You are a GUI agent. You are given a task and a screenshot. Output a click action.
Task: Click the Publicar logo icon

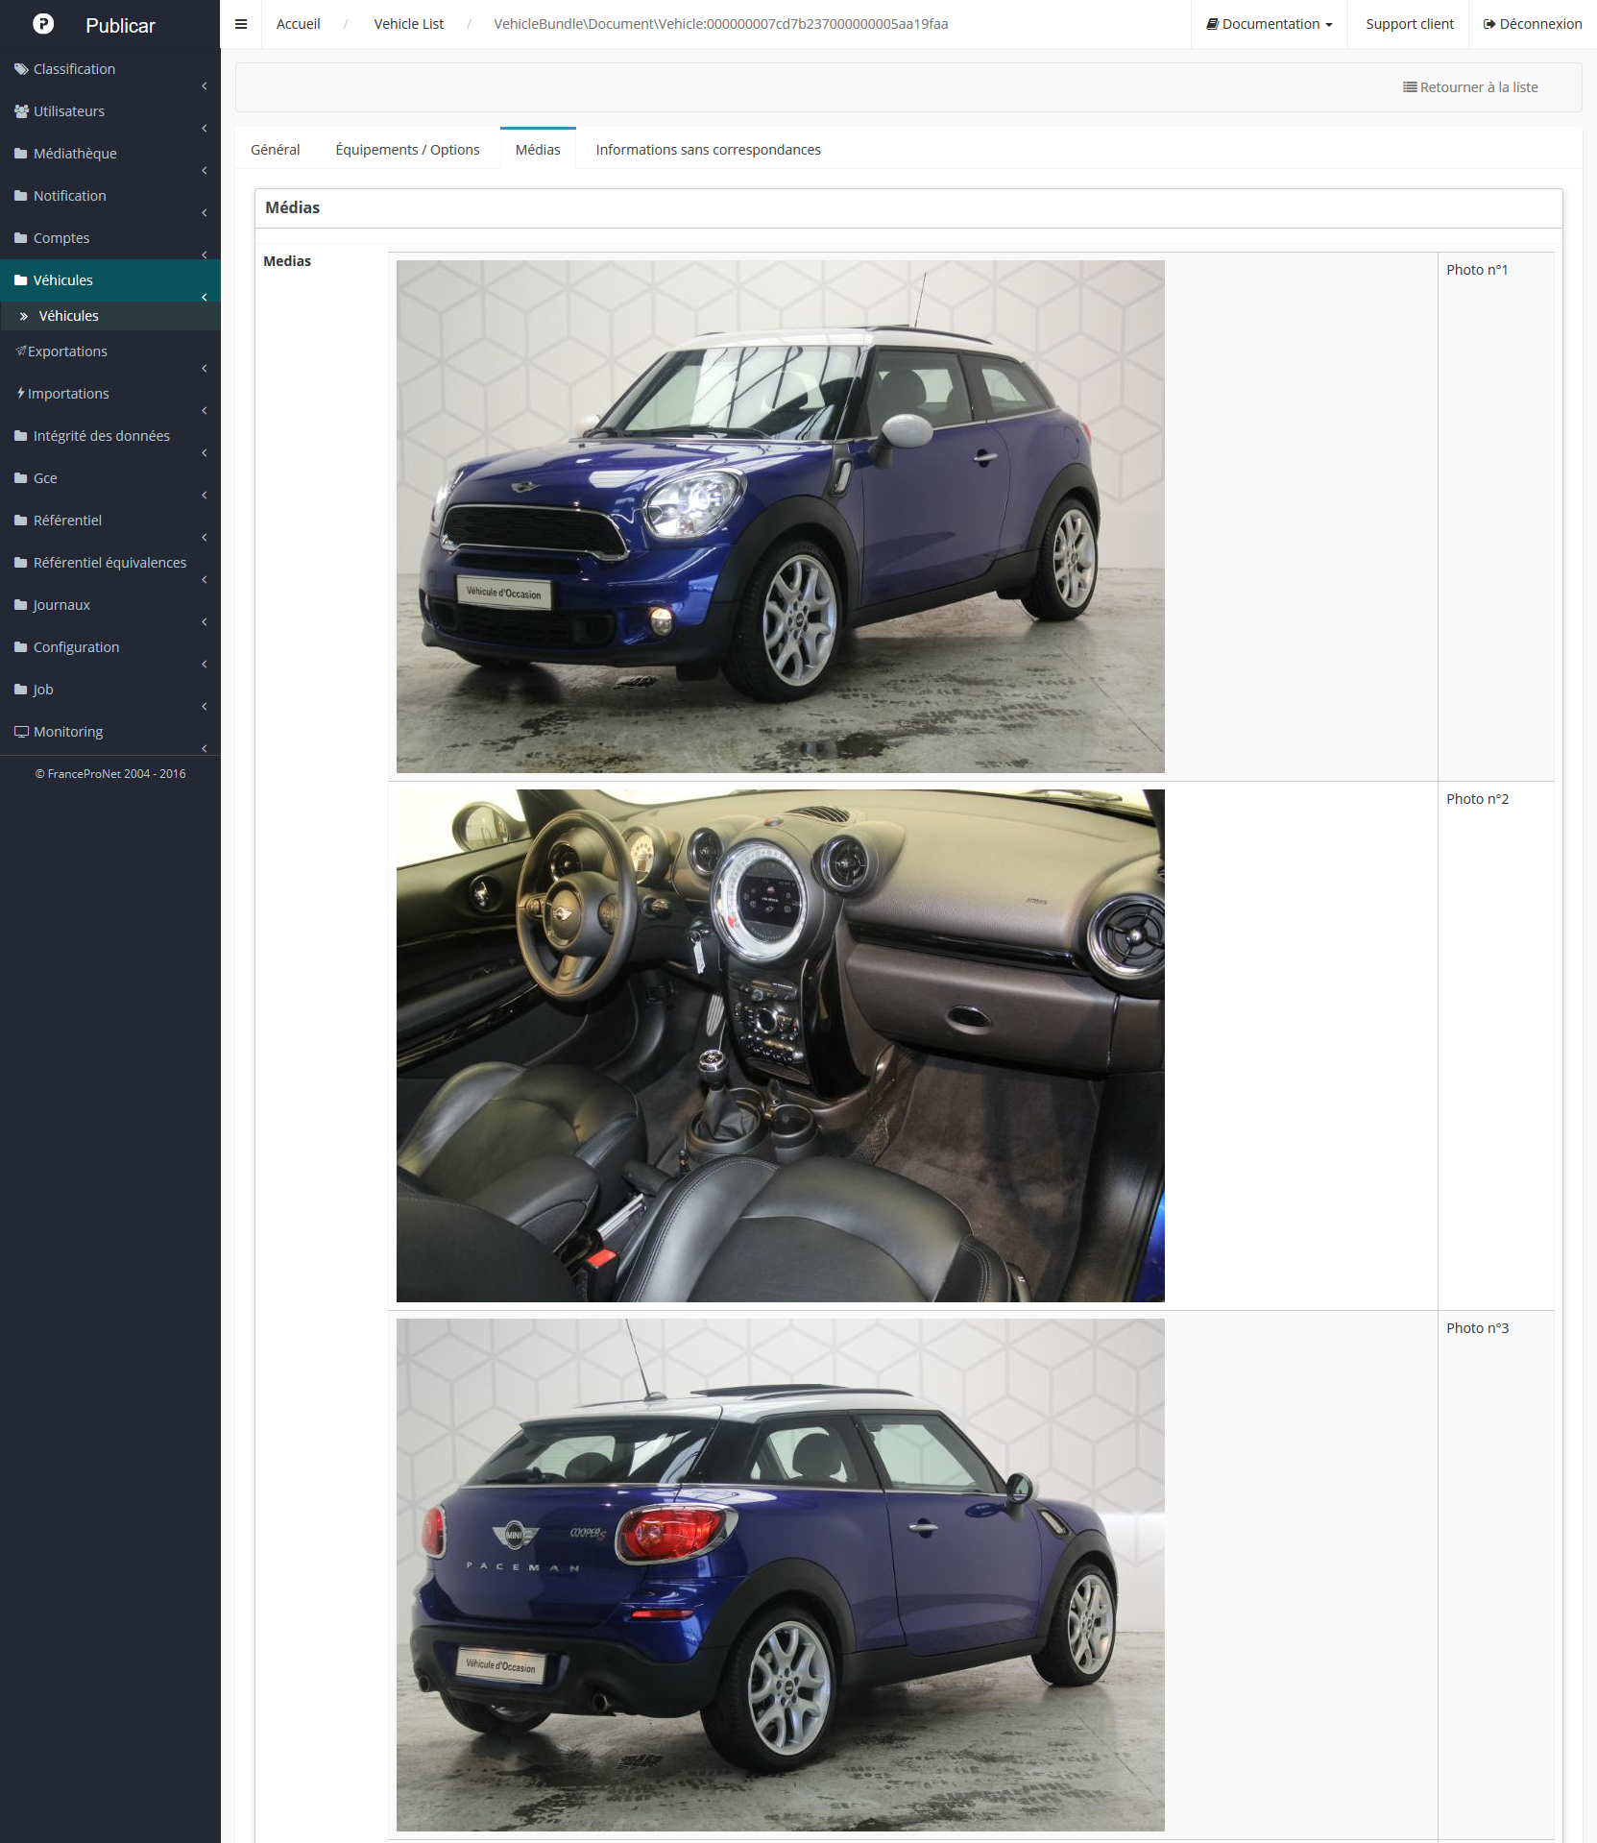43,24
